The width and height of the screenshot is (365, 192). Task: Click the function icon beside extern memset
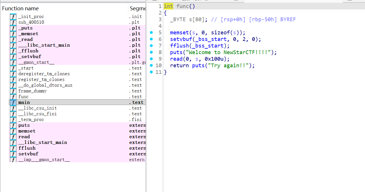pos(13,131)
